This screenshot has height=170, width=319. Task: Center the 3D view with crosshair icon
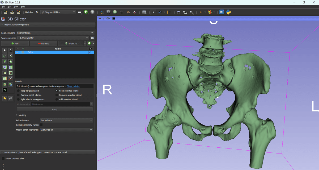click(x=108, y=18)
